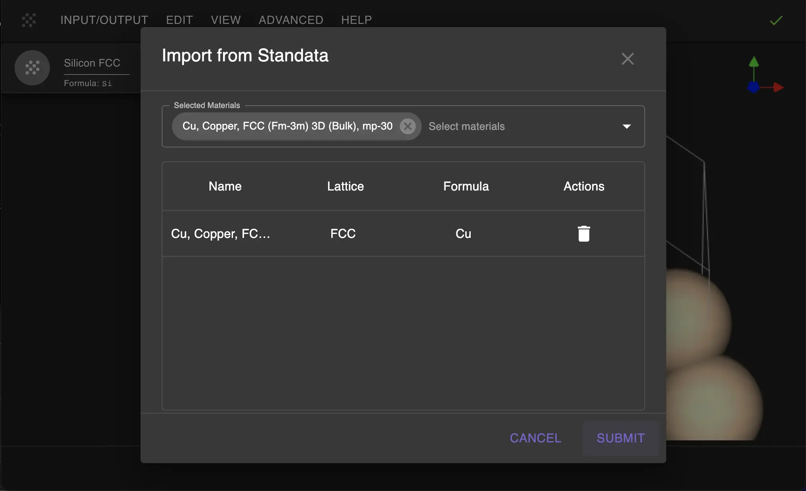Open the VIEW menu
This screenshot has height=491, width=806.
pyautogui.click(x=225, y=20)
